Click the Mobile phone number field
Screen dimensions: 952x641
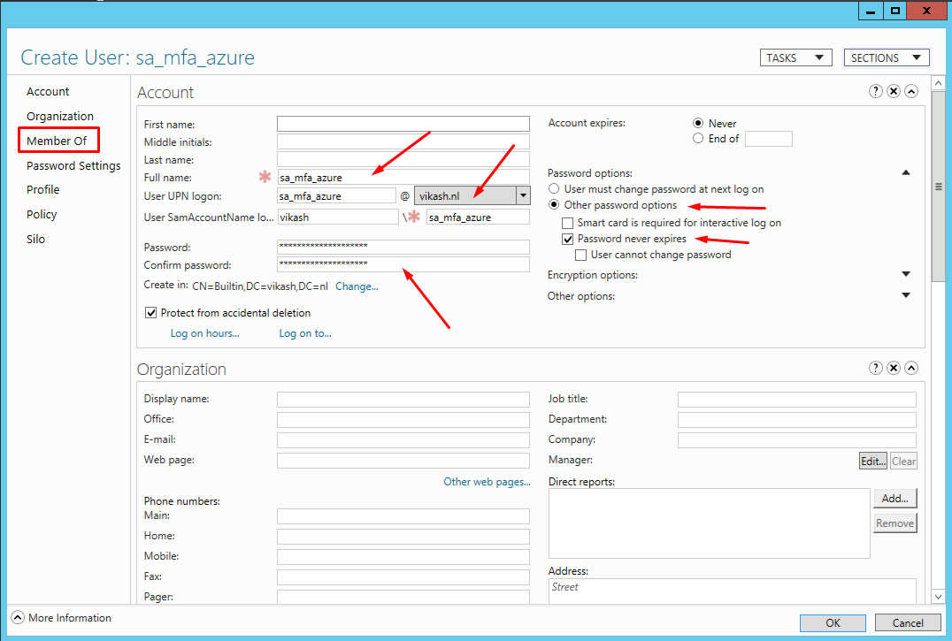click(x=403, y=557)
